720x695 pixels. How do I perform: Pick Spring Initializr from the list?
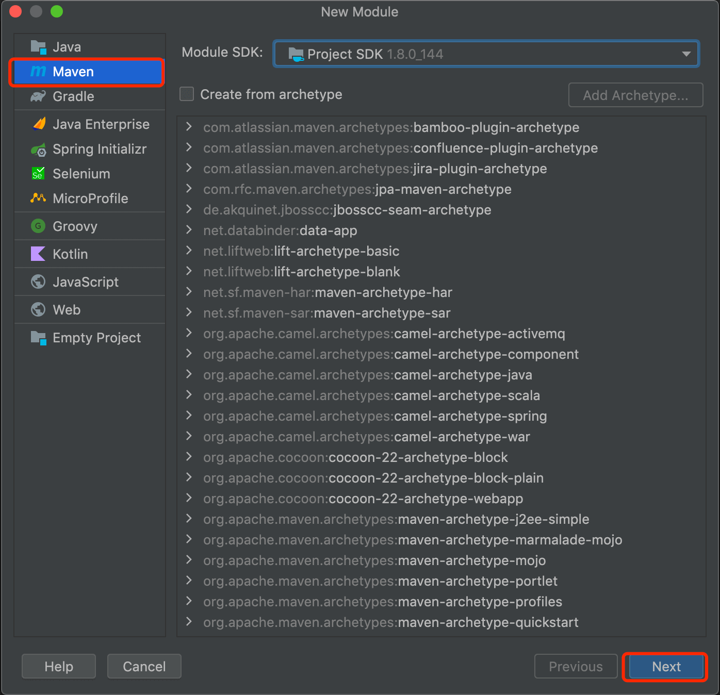click(90, 149)
